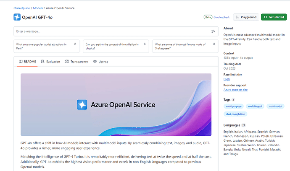Open time dilation prompt arrow icon
The image size is (290, 171).
(145, 44)
